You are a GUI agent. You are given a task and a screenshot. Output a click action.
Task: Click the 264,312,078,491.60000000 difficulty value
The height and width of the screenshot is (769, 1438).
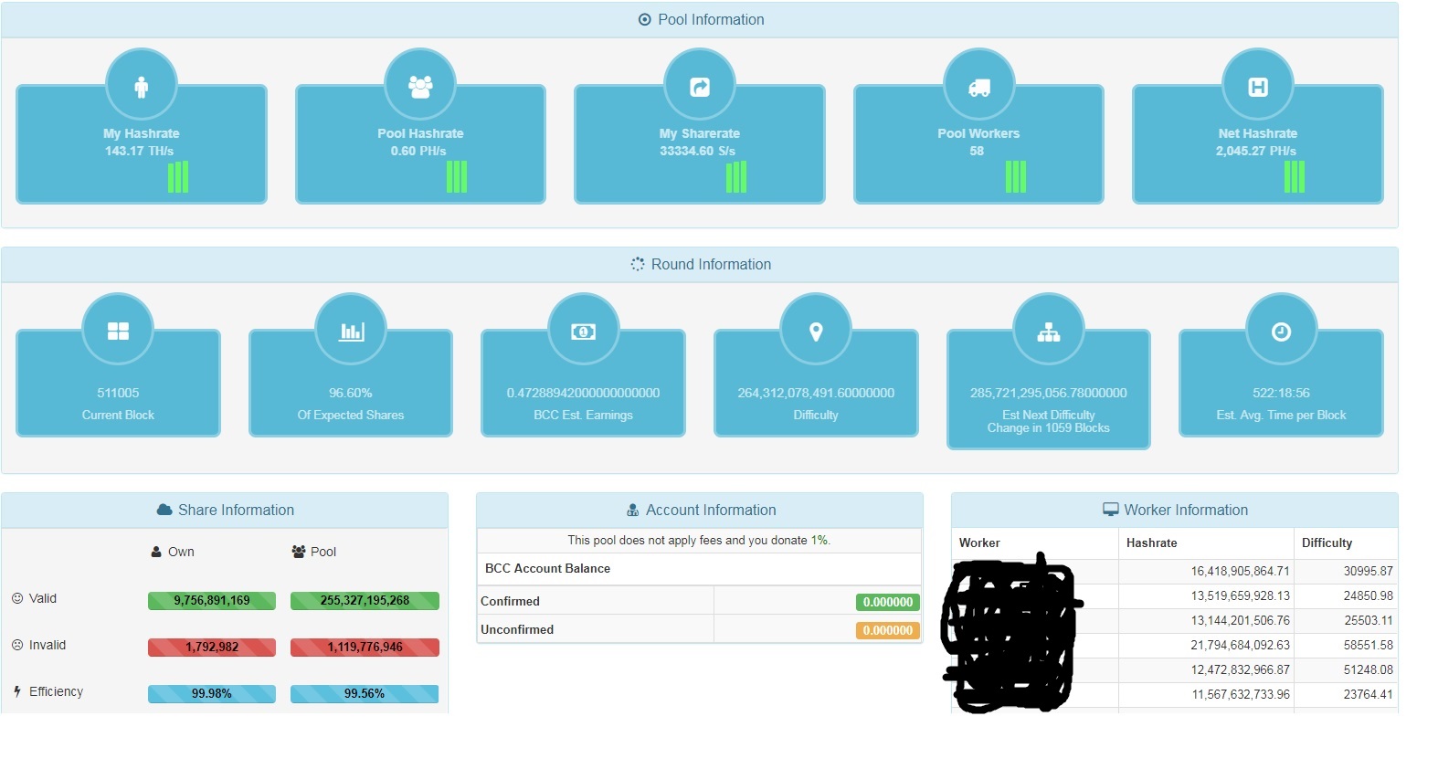click(x=816, y=393)
